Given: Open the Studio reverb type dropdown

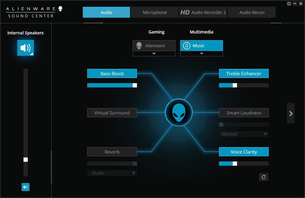Looking at the screenshot, I should click(x=112, y=173).
